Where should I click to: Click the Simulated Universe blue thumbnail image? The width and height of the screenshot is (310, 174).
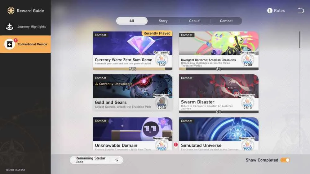[219, 129]
